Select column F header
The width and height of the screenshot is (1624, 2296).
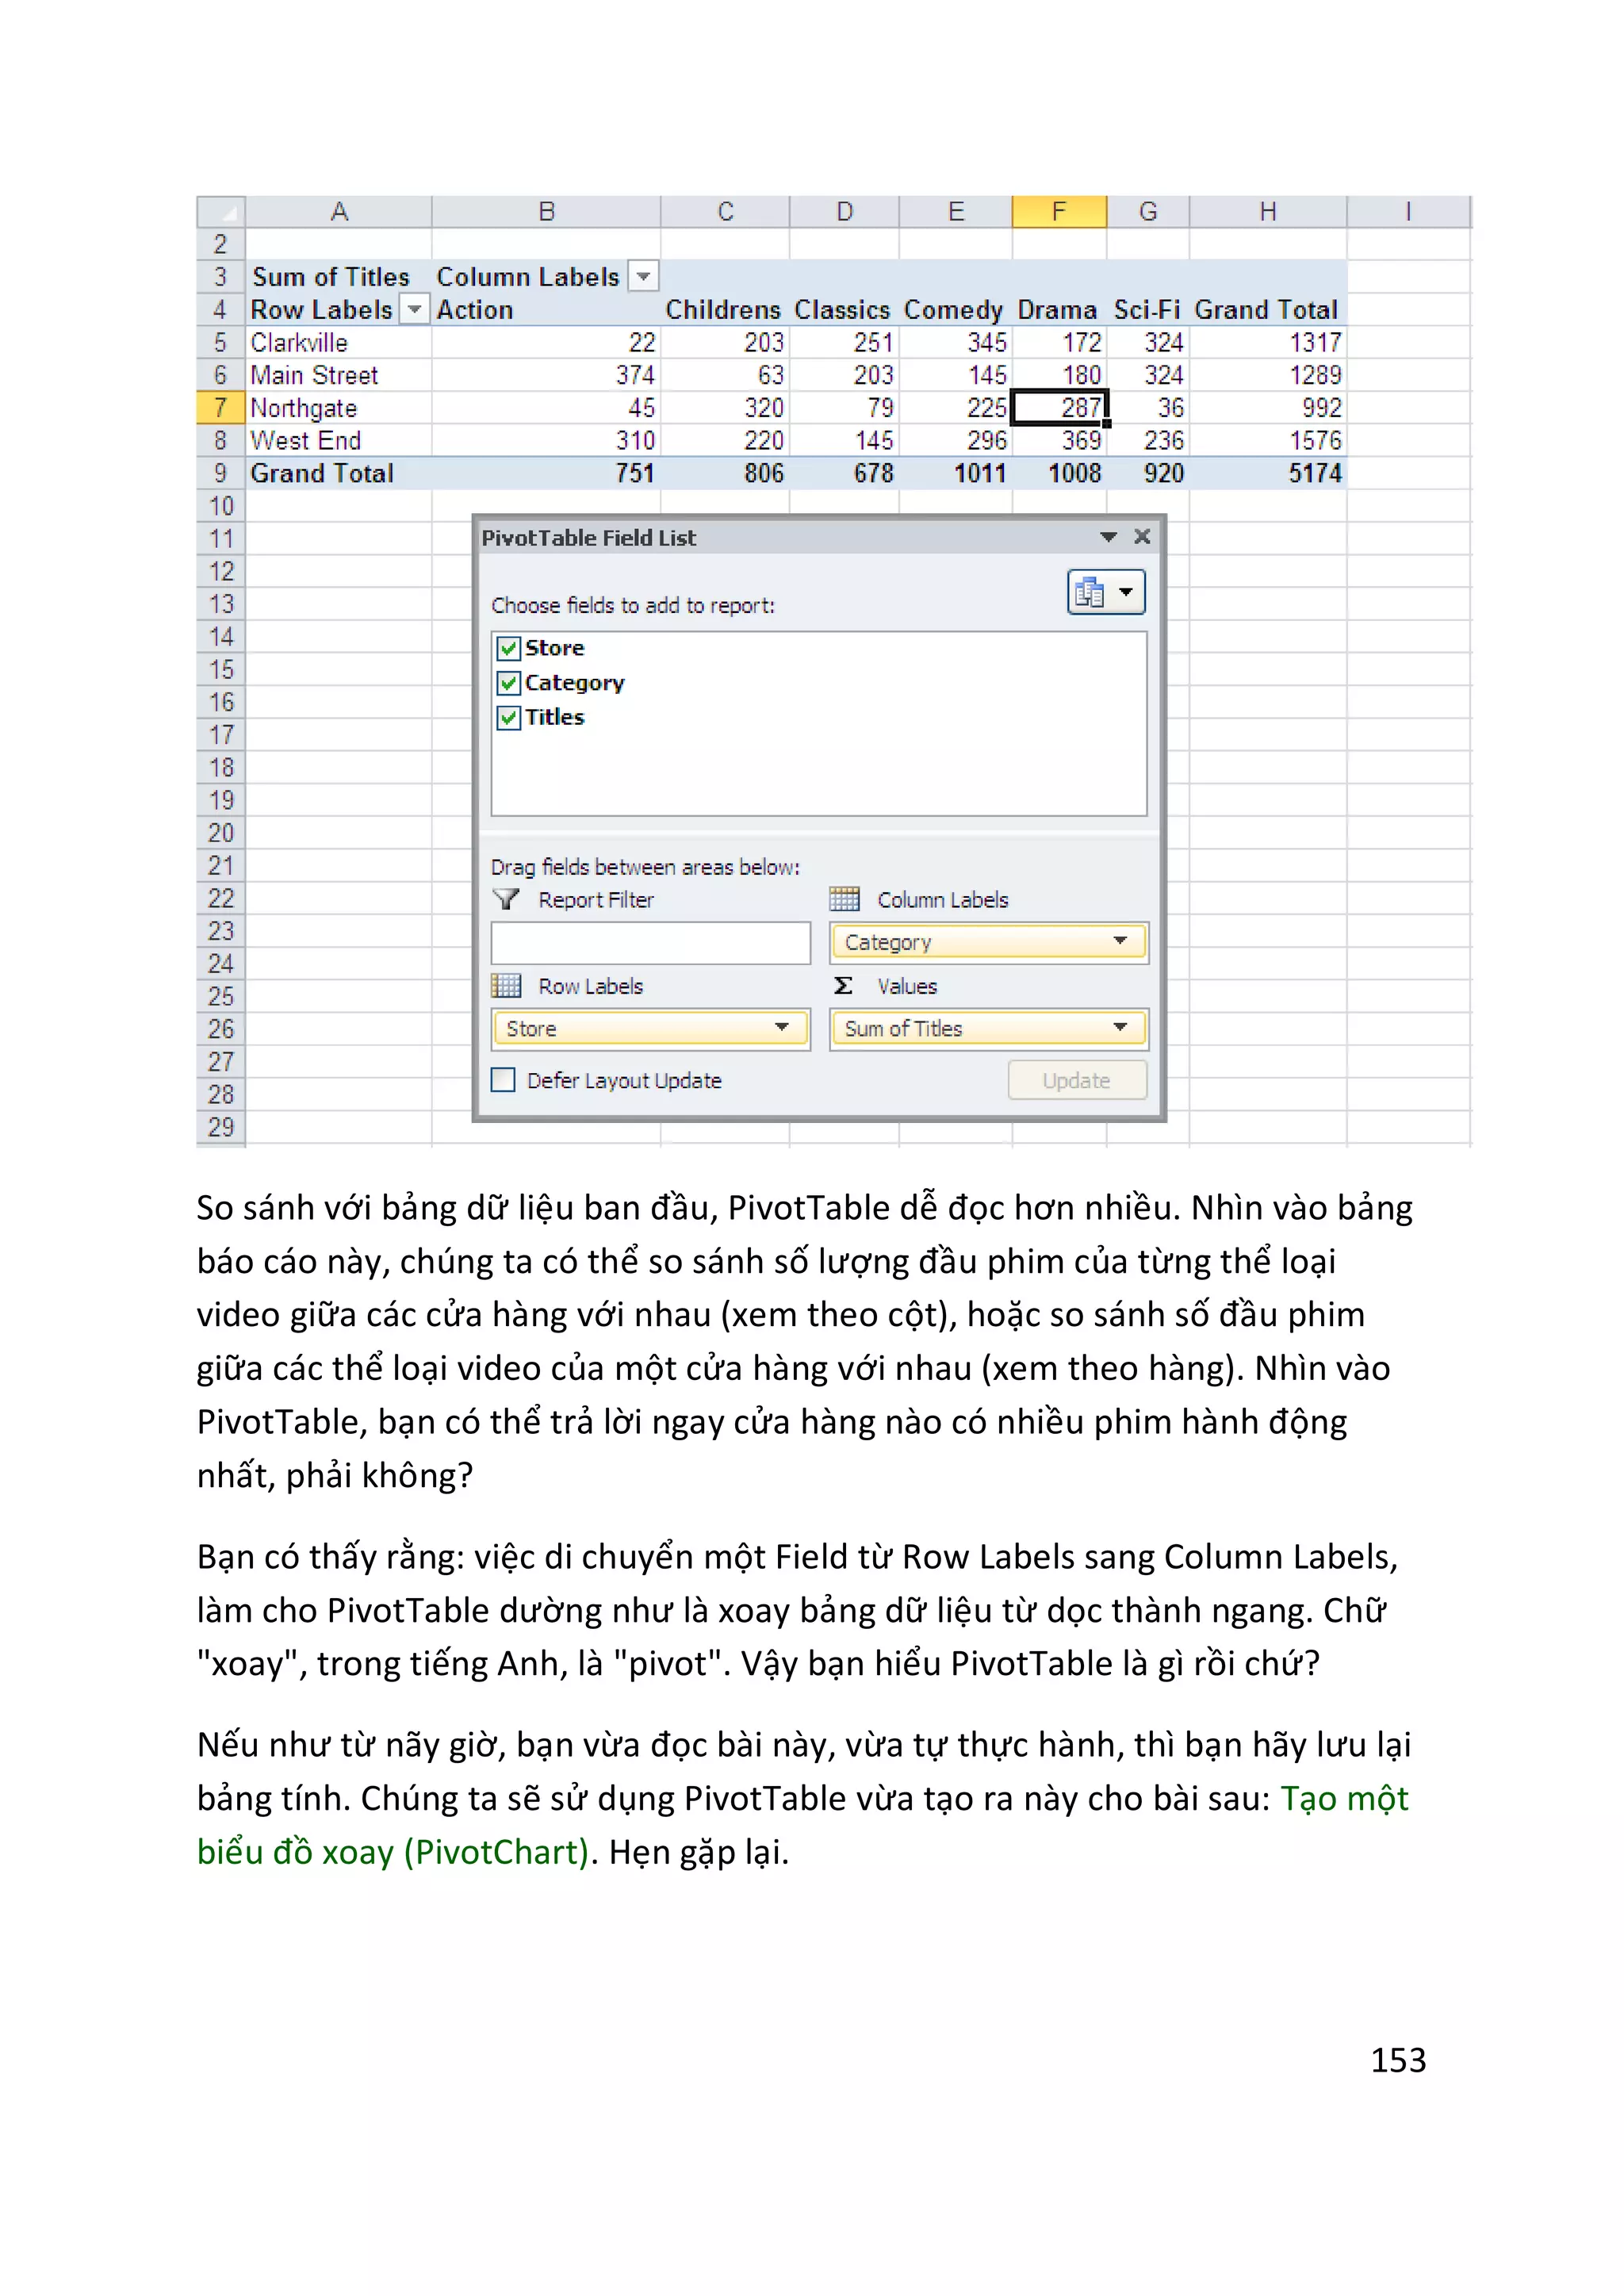click(1058, 211)
